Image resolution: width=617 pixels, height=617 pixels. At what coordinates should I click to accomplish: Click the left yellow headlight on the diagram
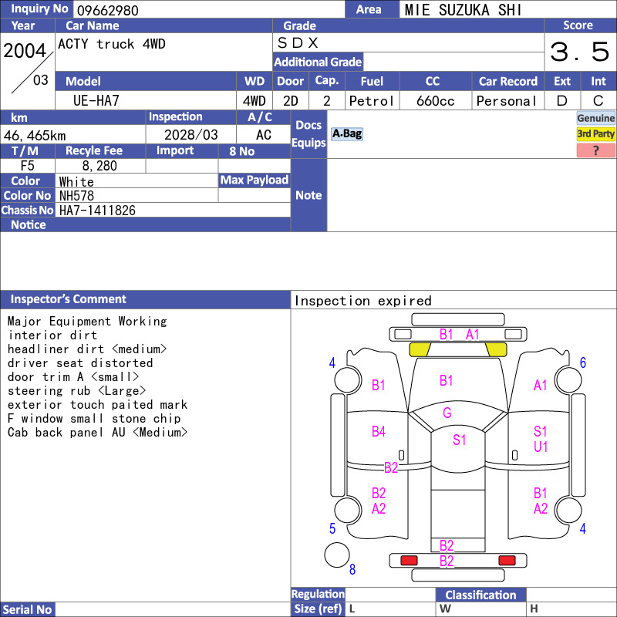pos(420,349)
